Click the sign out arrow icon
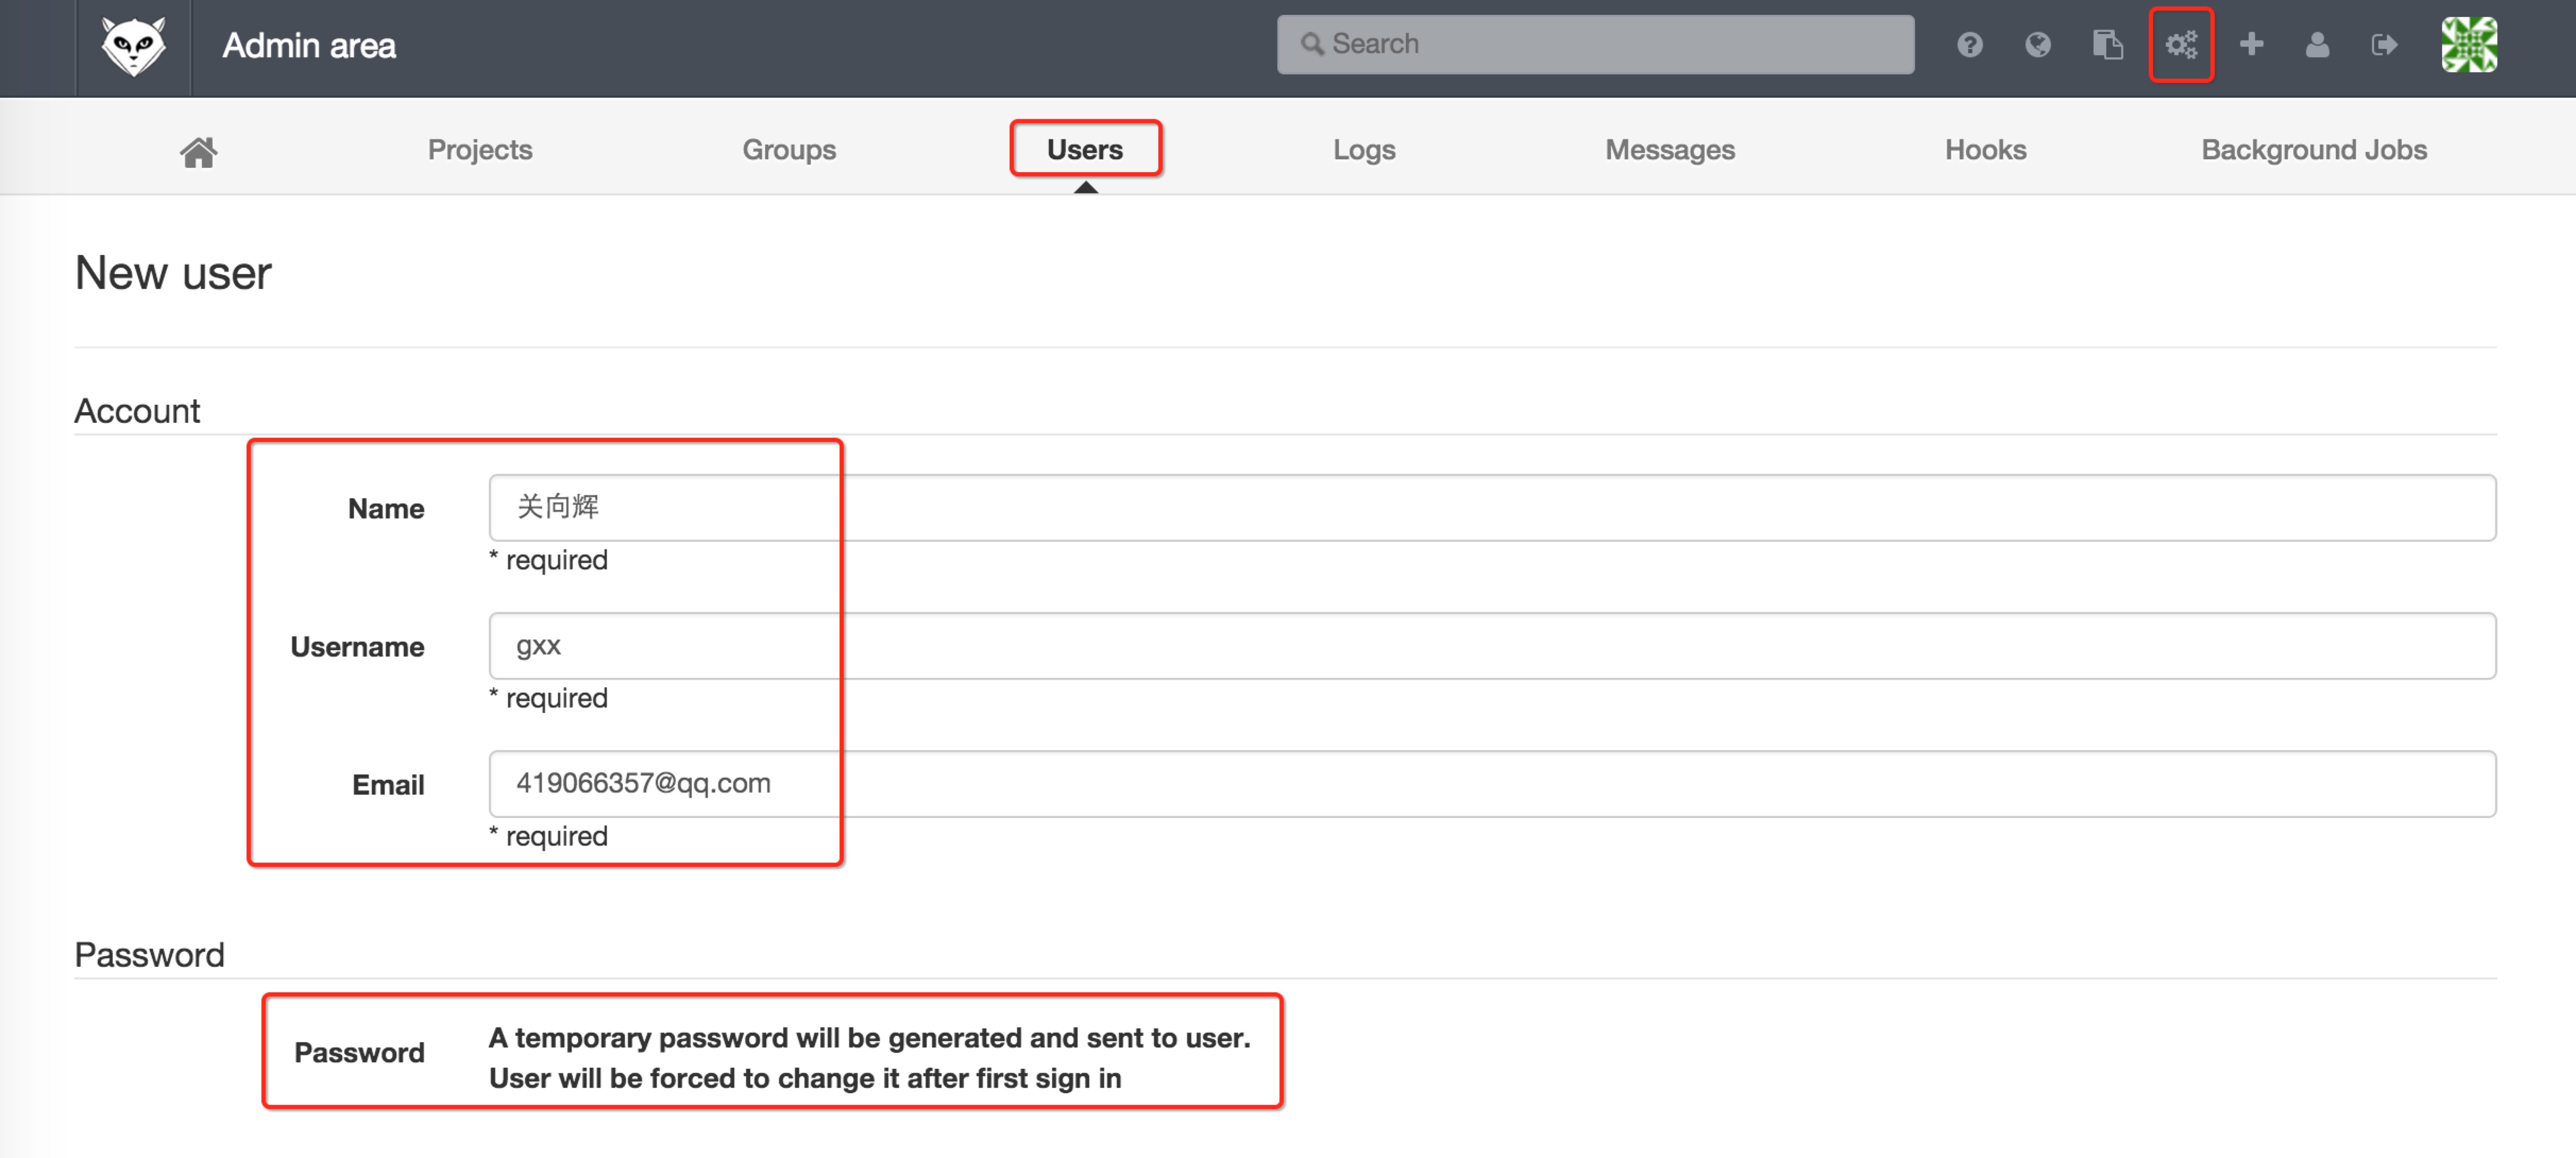Viewport: 2576px width, 1158px height. [x=2384, y=45]
